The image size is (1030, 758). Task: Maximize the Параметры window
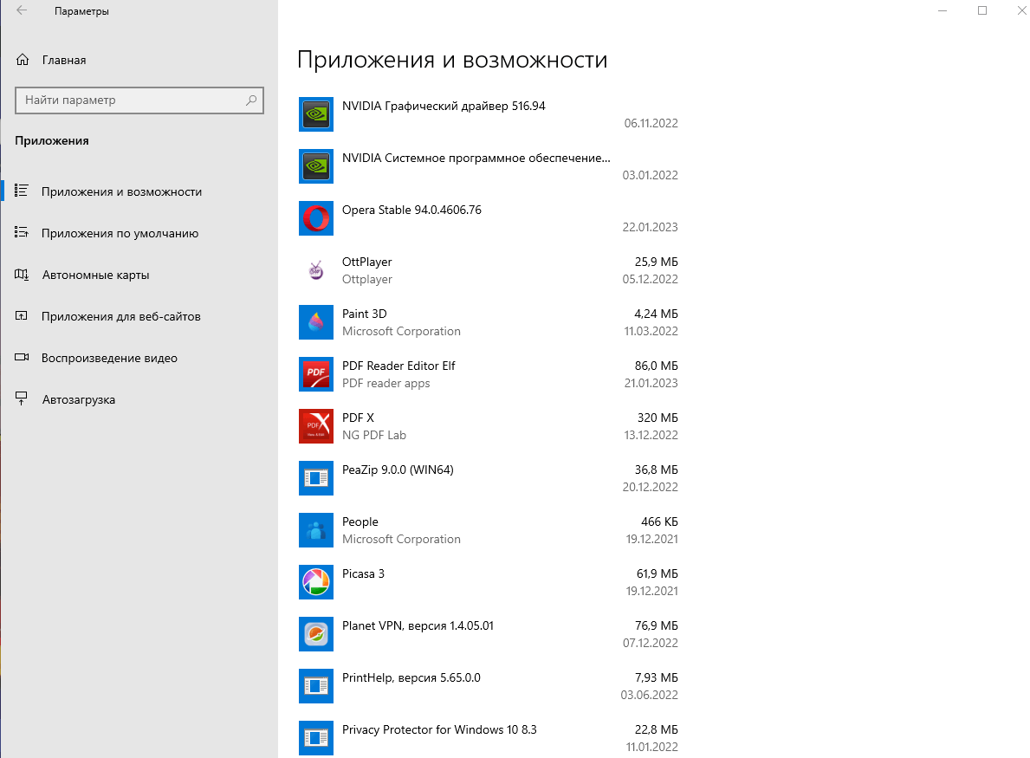(982, 10)
